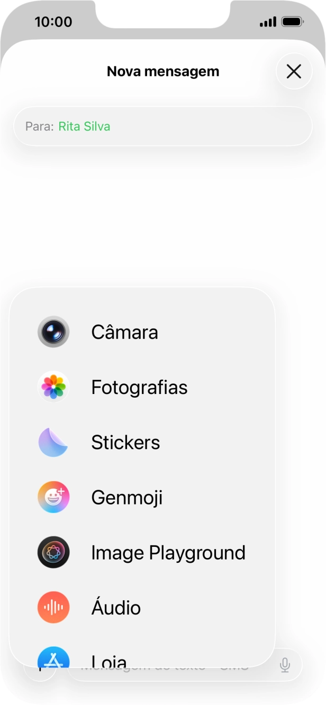Open the Genmoji smiley icon
The width and height of the screenshot is (326, 705).
pyautogui.click(x=53, y=497)
